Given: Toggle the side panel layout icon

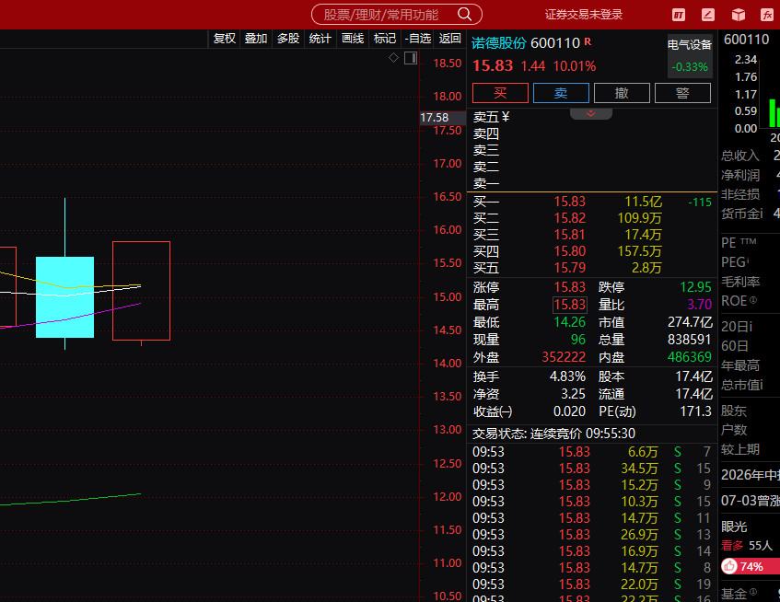Looking at the screenshot, I should [x=411, y=58].
